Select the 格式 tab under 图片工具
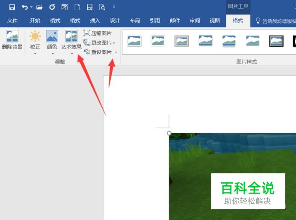Viewport: 296px width, 220px height. point(238,21)
